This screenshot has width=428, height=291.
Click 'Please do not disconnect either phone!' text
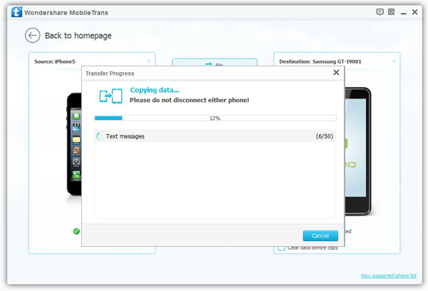(x=190, y=100)
